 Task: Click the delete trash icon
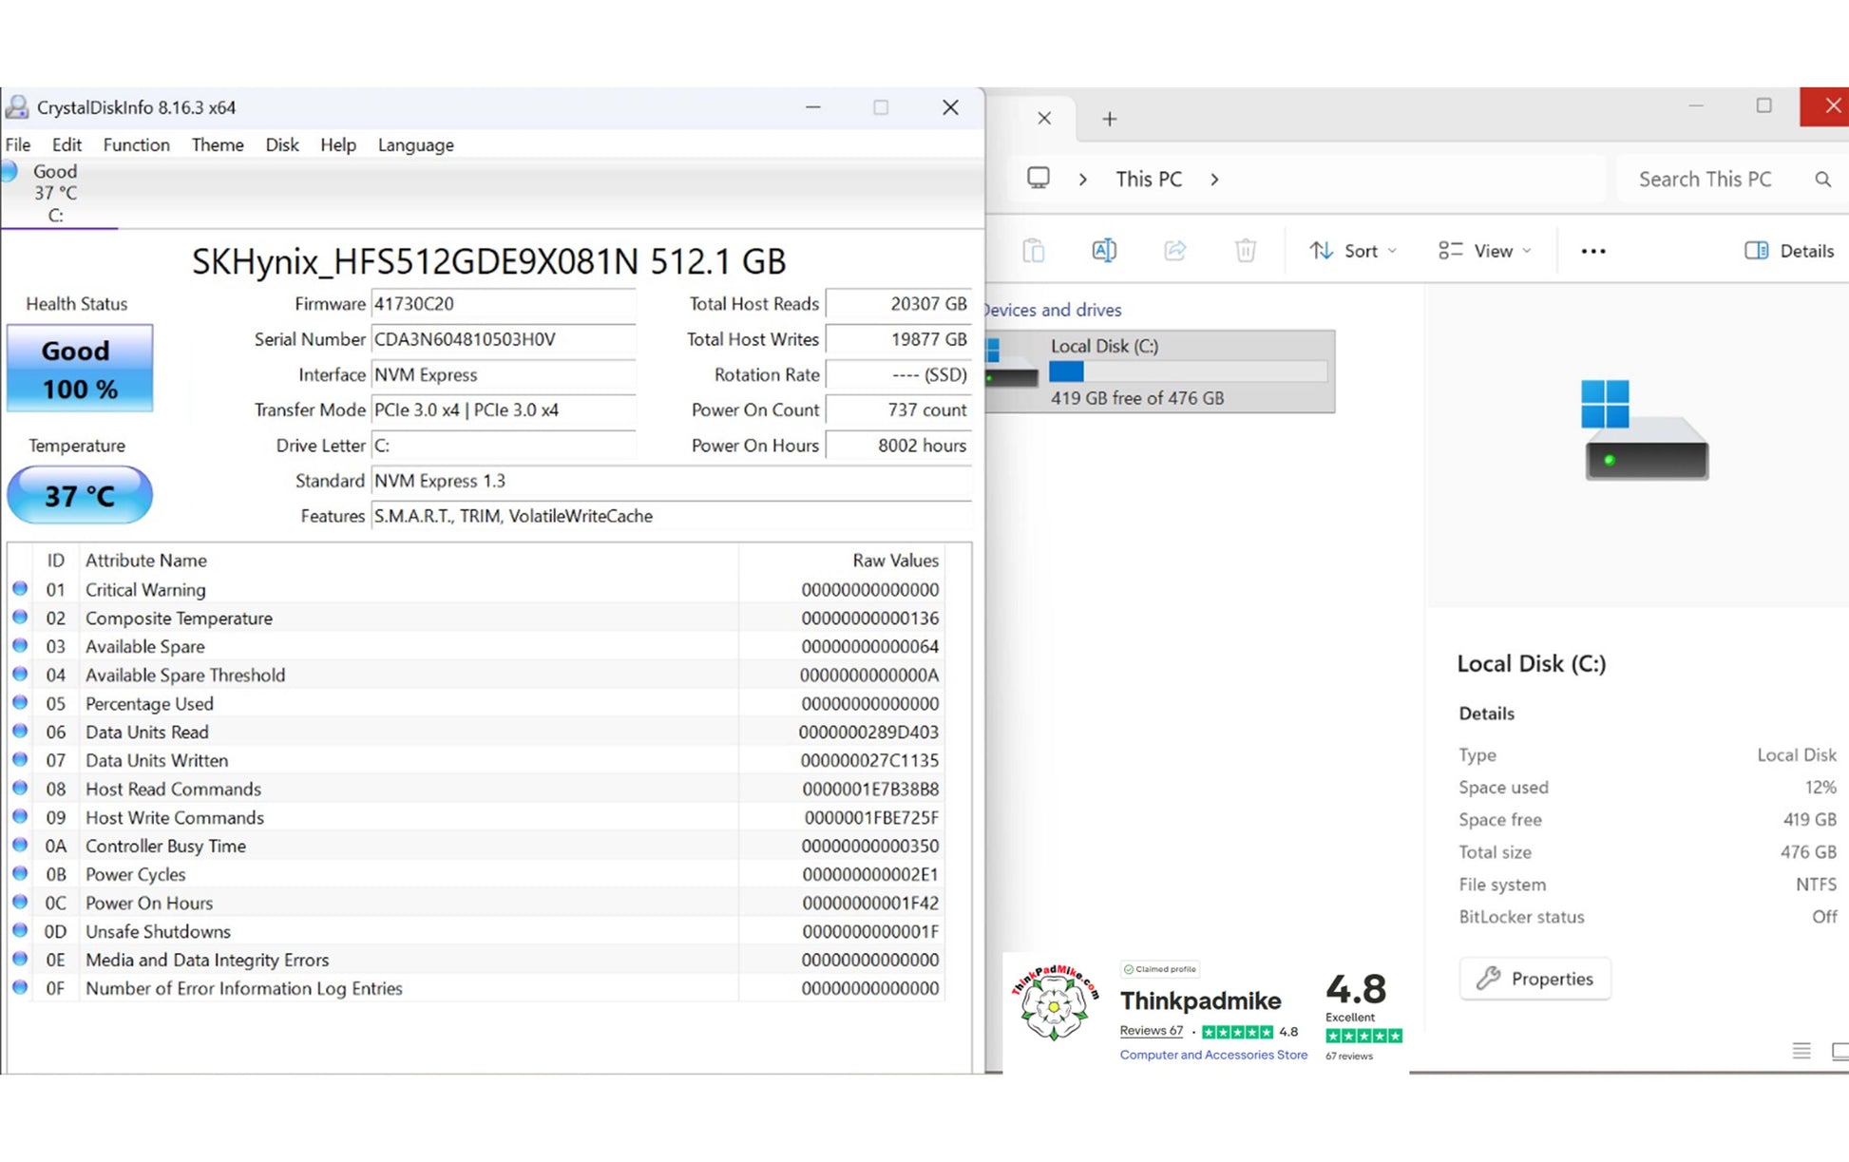1246,251
